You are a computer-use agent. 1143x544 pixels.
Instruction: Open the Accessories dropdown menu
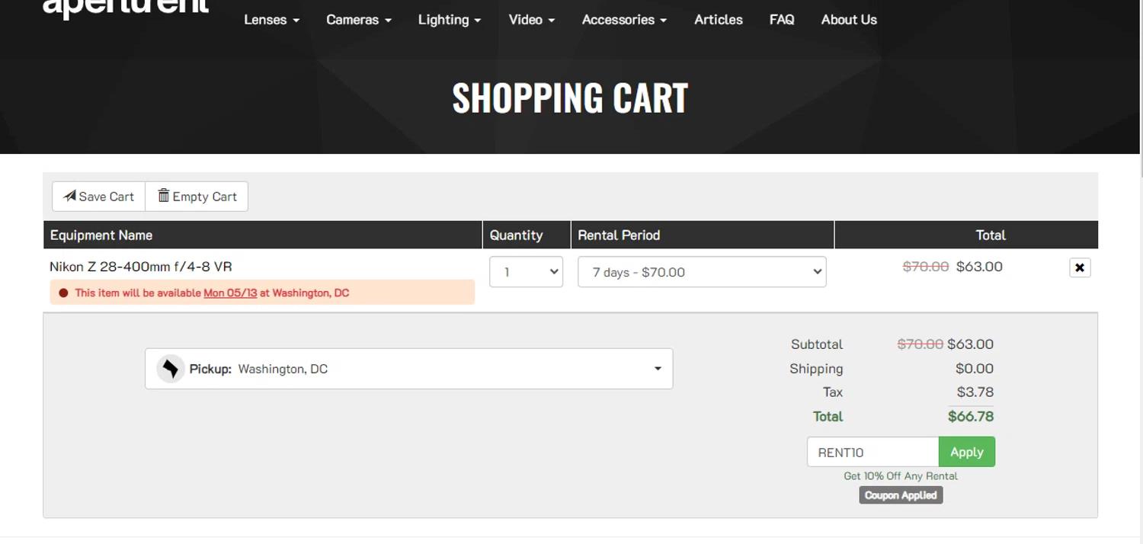(x=624, y=20)
